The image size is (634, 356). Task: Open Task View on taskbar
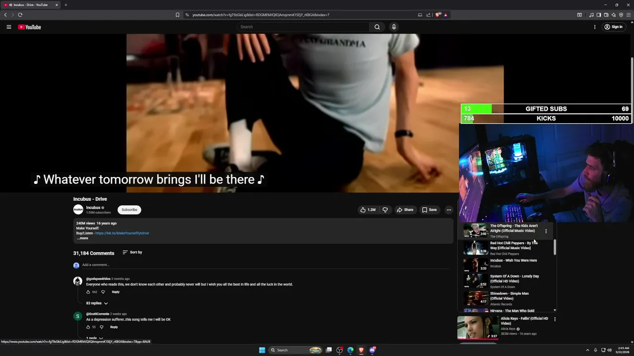pyautogui.click(x=328, y=350)
